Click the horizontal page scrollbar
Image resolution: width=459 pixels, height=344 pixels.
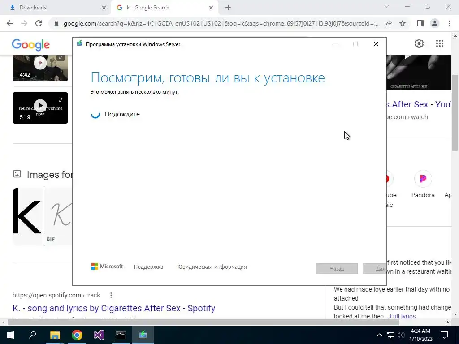coord(204,322)
